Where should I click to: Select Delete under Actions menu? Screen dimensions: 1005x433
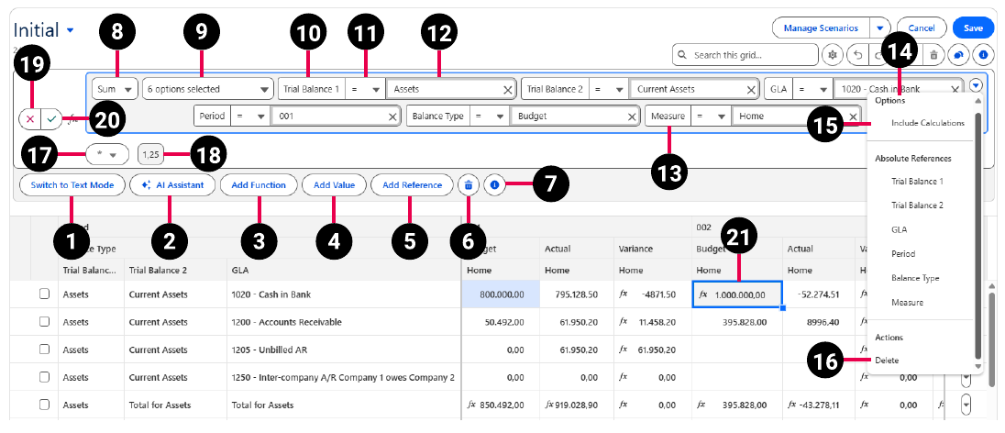tap(887, 361)
